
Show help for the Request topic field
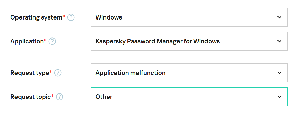[60, 97]
